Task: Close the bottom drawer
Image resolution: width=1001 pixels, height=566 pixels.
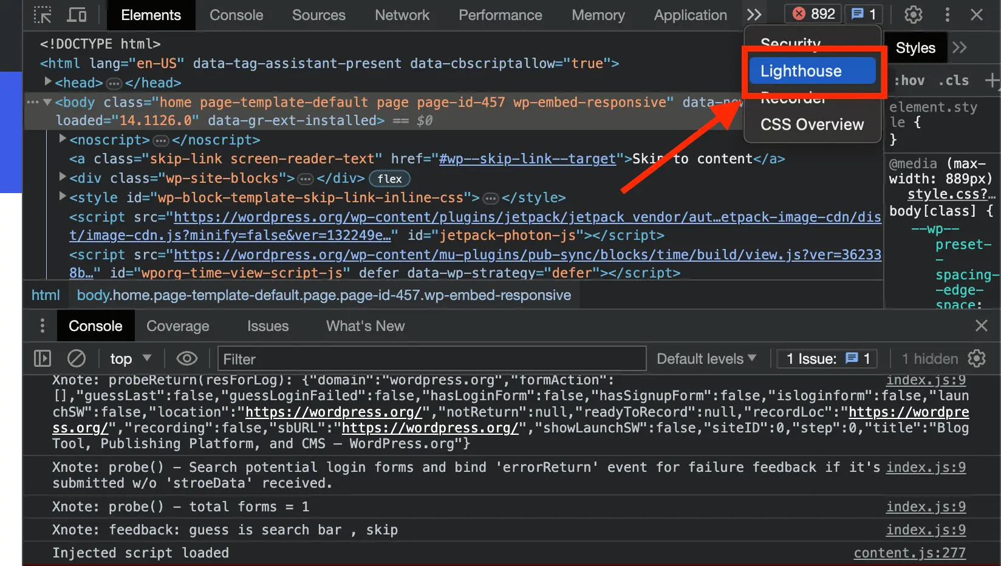Action: (982, 326)
